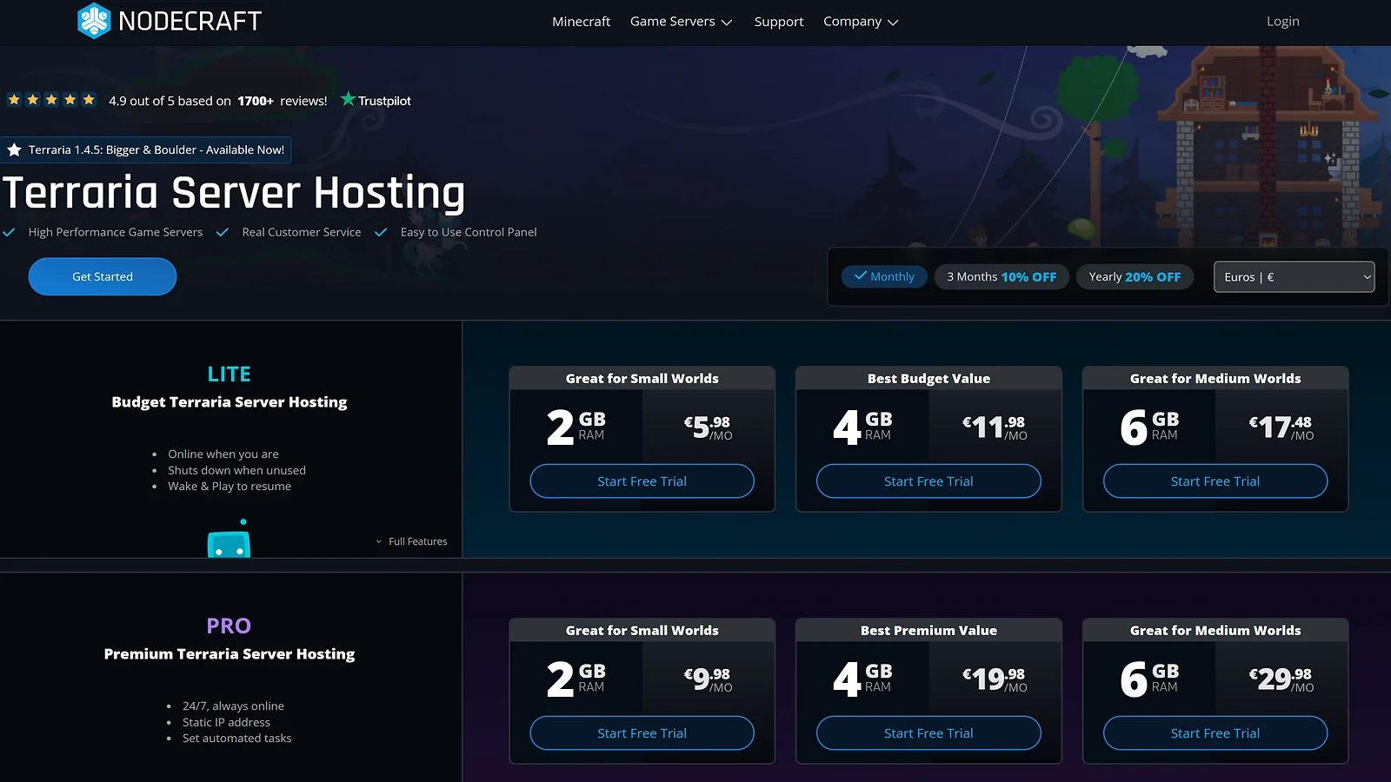The image size is (1391, 782).
Task: Click the PRO plan heading
Action: click(x=230, y=626)
